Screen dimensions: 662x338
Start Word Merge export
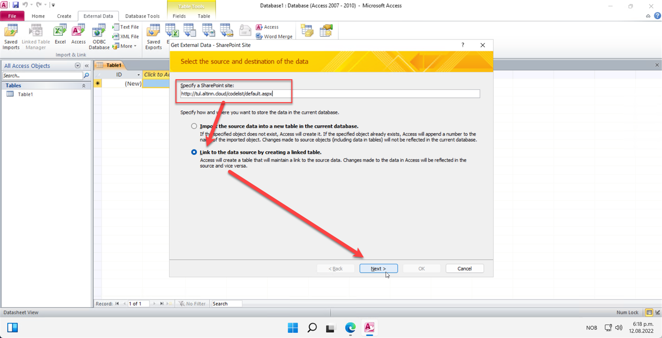tap(274, 37)
